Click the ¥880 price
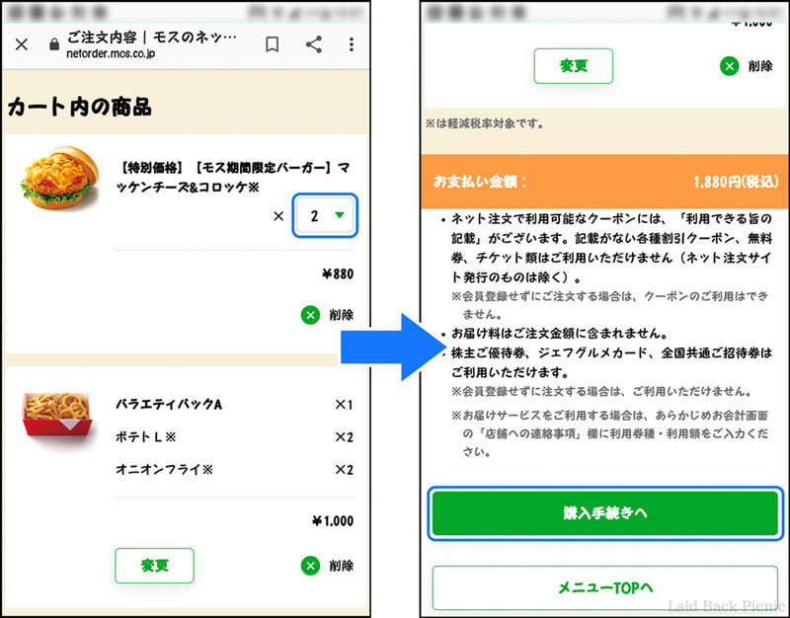 coord(338,274)
